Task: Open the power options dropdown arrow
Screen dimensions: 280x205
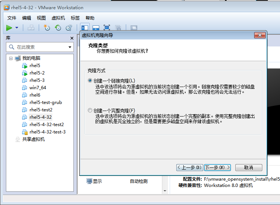Action: click(x=17, y=28)
